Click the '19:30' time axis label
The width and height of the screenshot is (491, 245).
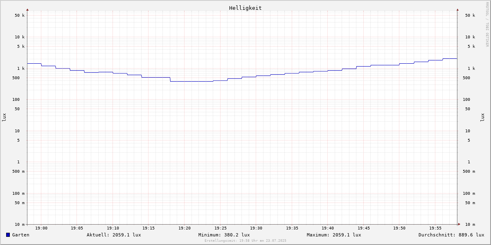(x=256, y=228)
